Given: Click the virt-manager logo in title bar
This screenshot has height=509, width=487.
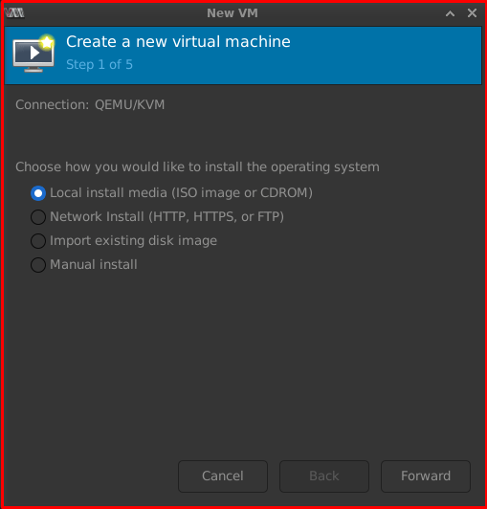Looking at the screenshot, I should pos(14,13).
